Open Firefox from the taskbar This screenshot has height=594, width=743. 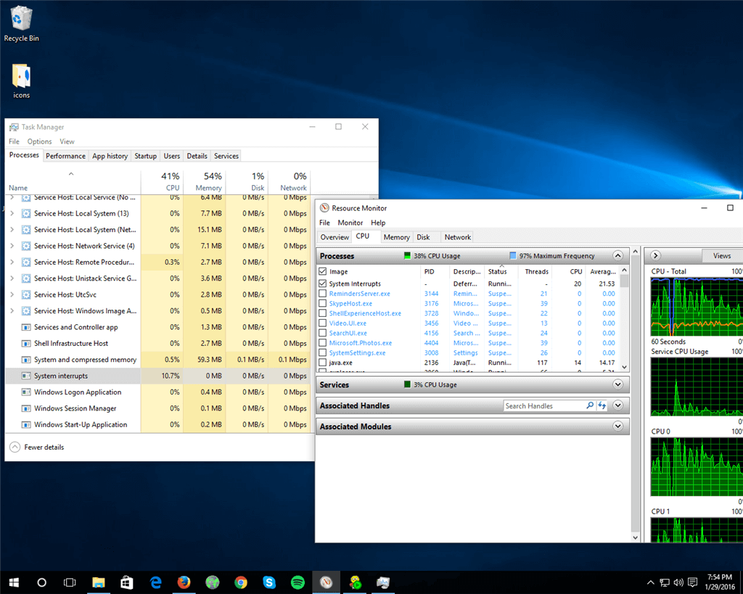coord(184,582)
